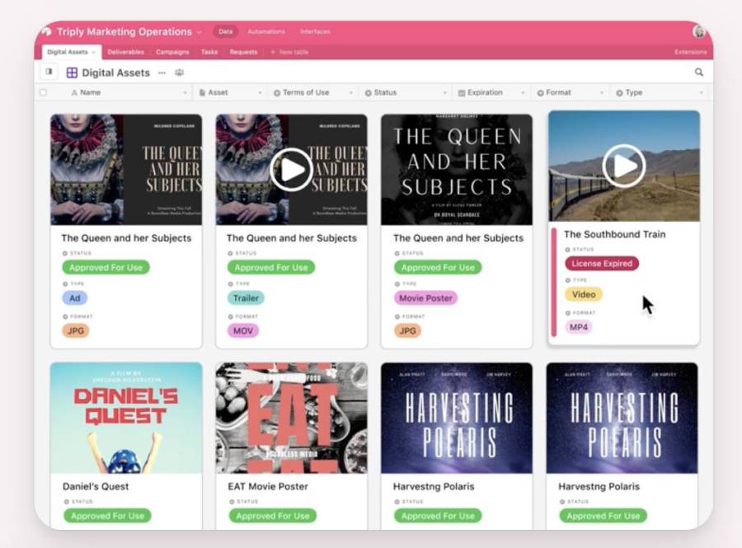
Task: Open the Requests table tab
Action: click(243, 52)
